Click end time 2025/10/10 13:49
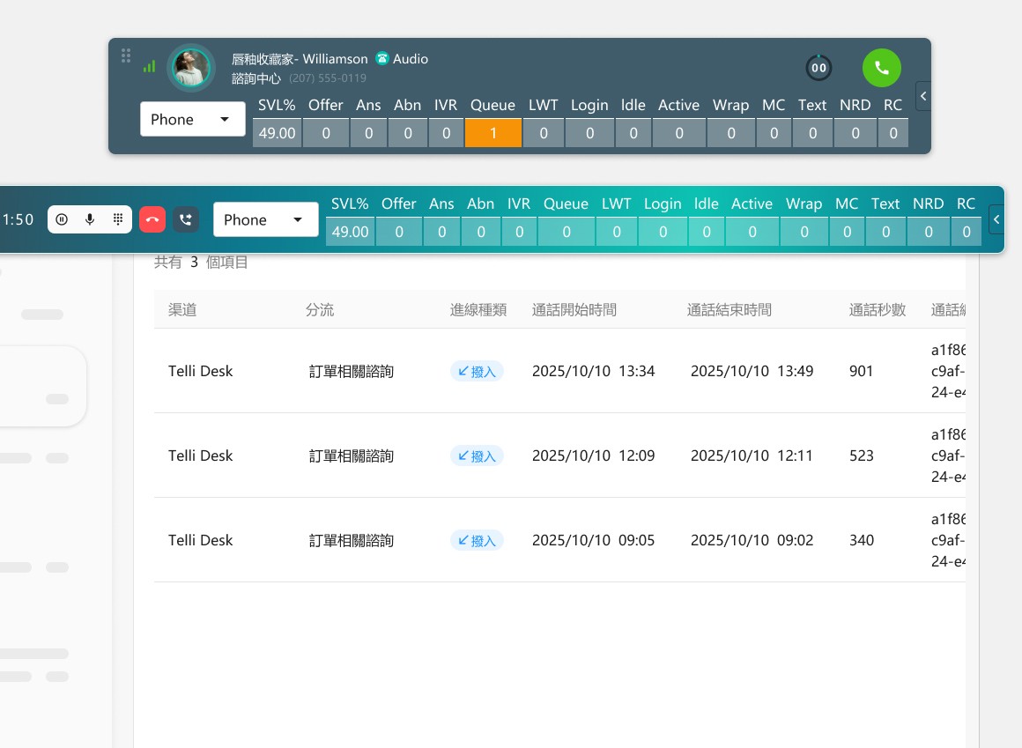Viewport: 1022px width, 748px height. 752,371
